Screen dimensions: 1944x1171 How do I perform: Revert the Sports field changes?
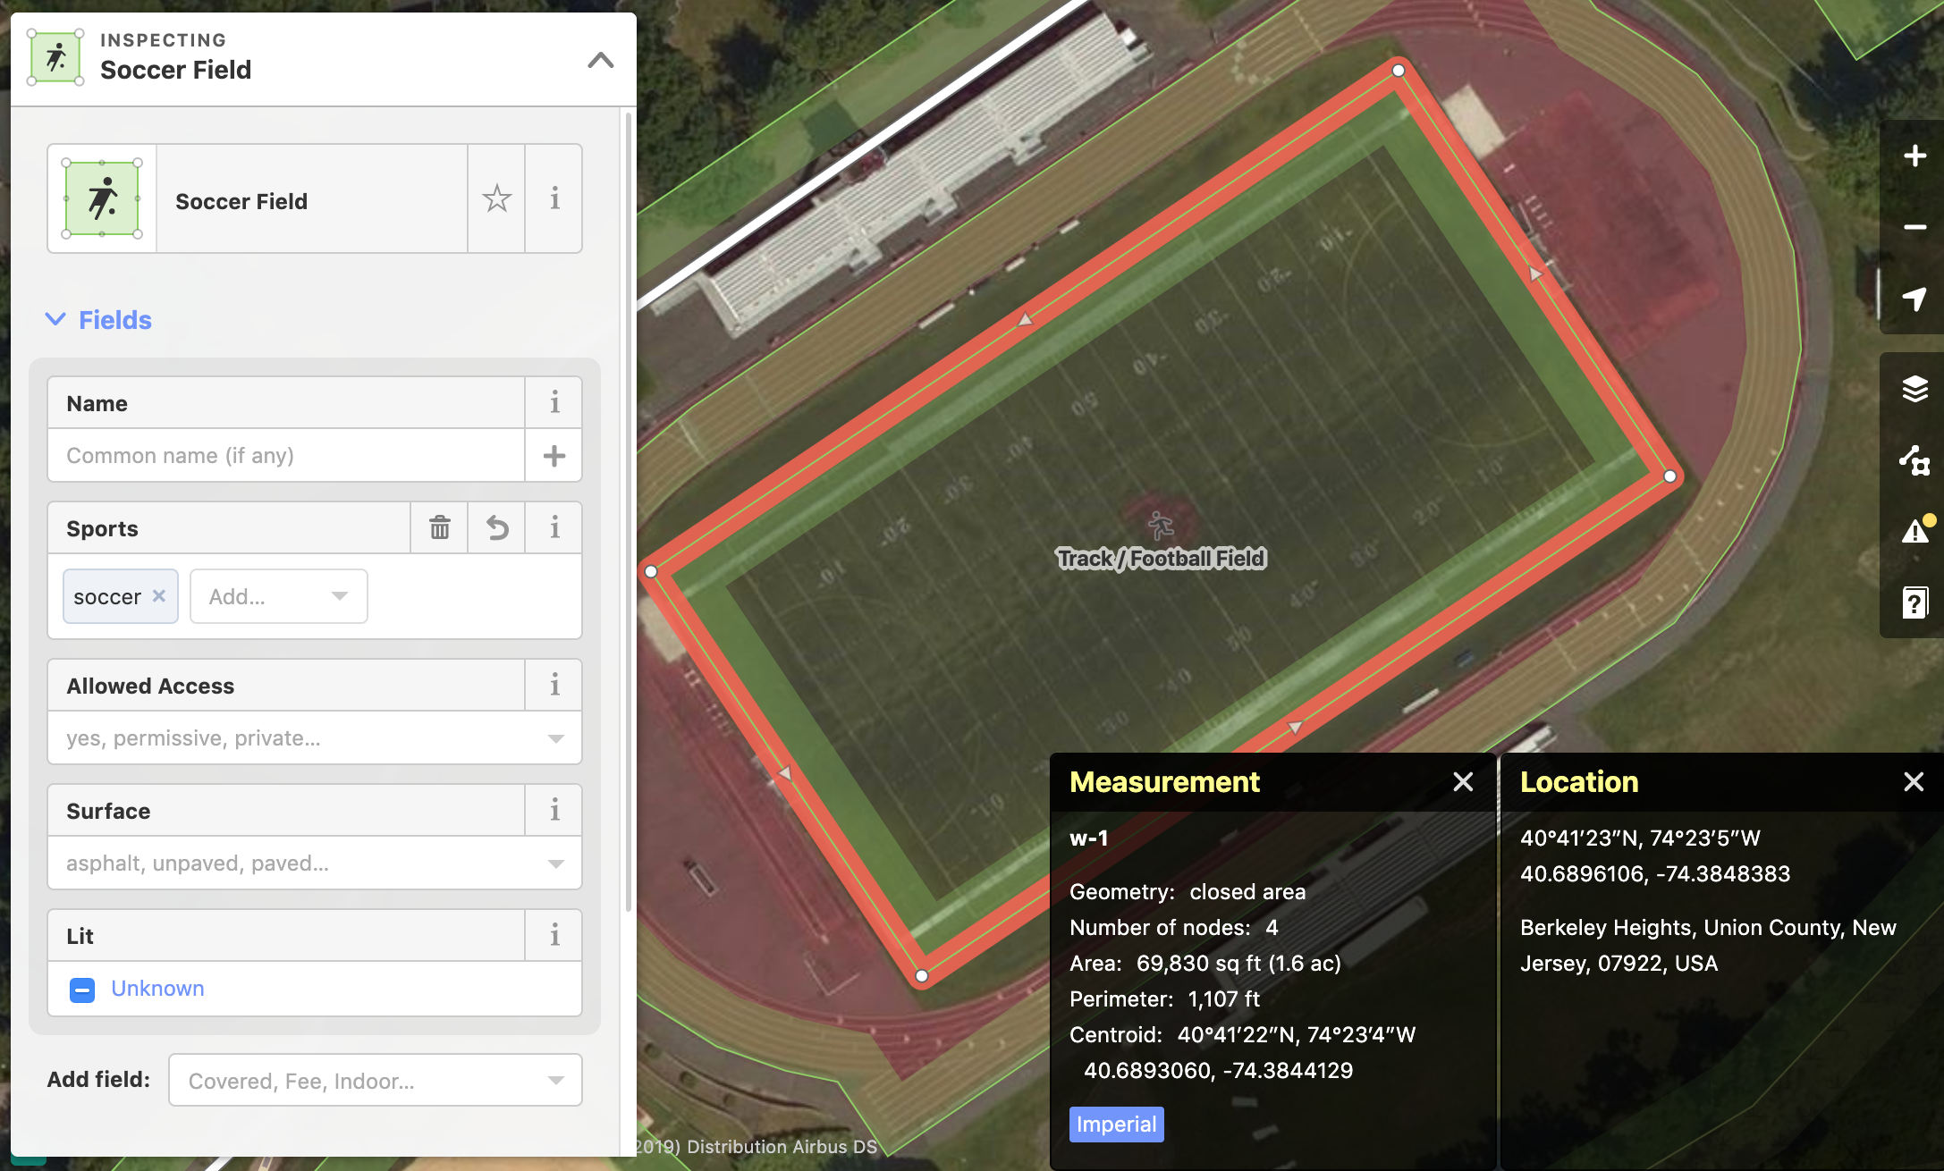pyautogui.click(x=497, y=528)
